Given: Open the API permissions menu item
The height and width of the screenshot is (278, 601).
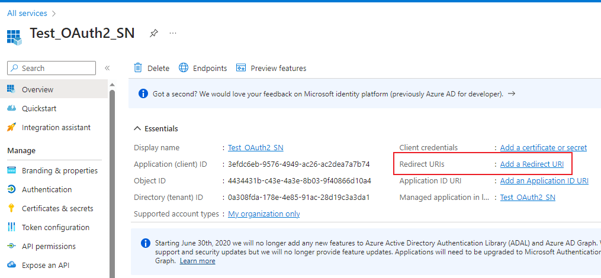Looking at the screenshot, I should pos(49,246).
